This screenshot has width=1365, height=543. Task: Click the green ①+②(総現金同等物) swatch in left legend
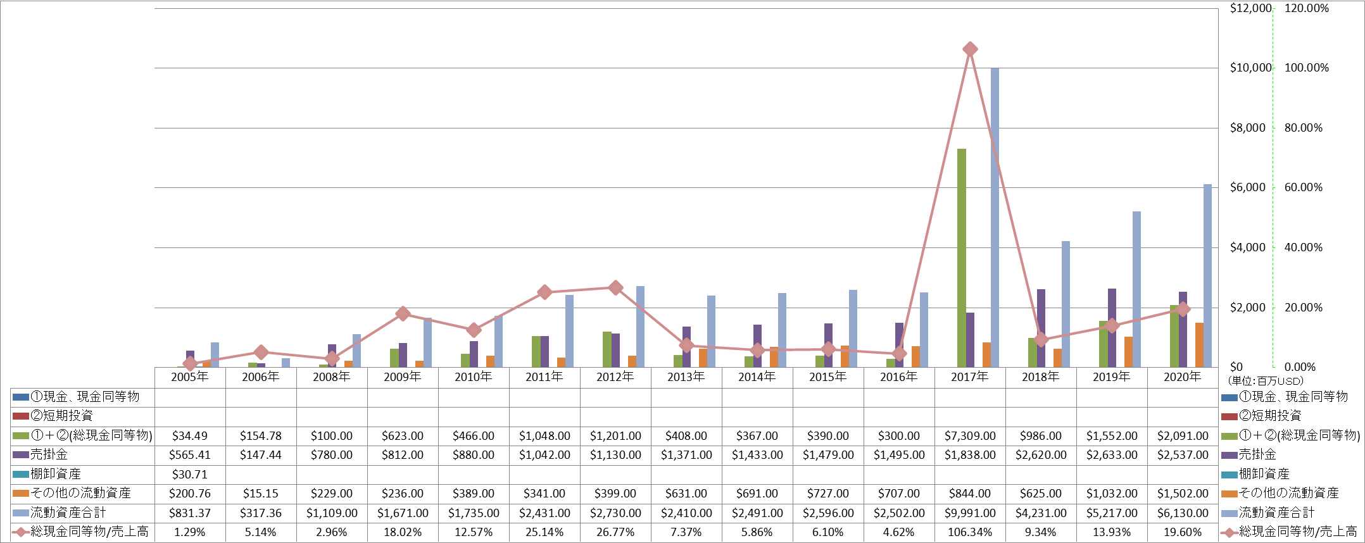coord(20,436)
